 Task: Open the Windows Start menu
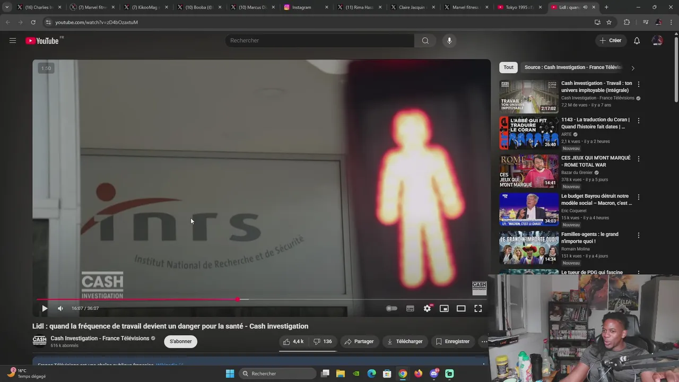click(x=230, y=374)
